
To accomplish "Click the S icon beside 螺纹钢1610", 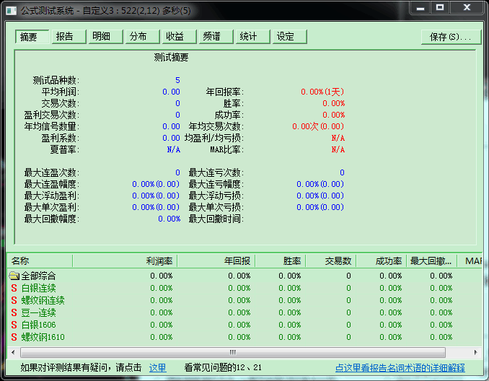I will pyautogui.click(x=14, y=337).
